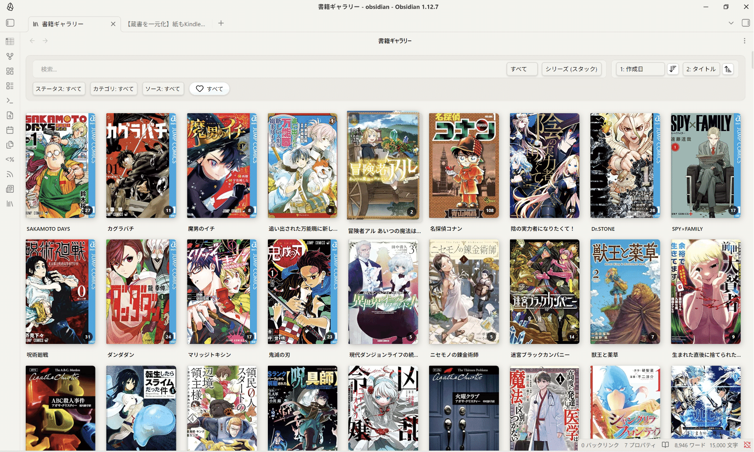The height and width of the screenshot is (452, 754).
Task: Open graph view from the ribbon
Action: 10,56
